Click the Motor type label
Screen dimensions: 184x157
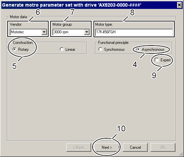click(x=104, y=24)
